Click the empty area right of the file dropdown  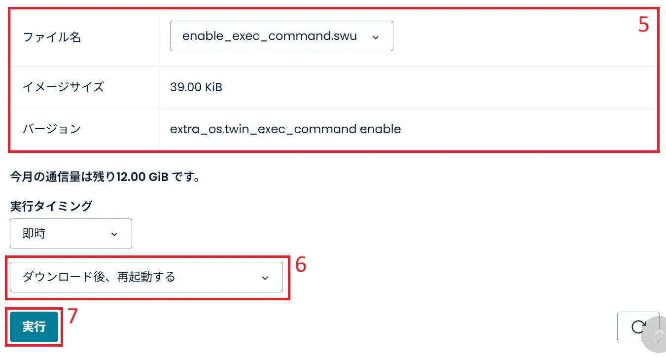click(x=518, y=36)
